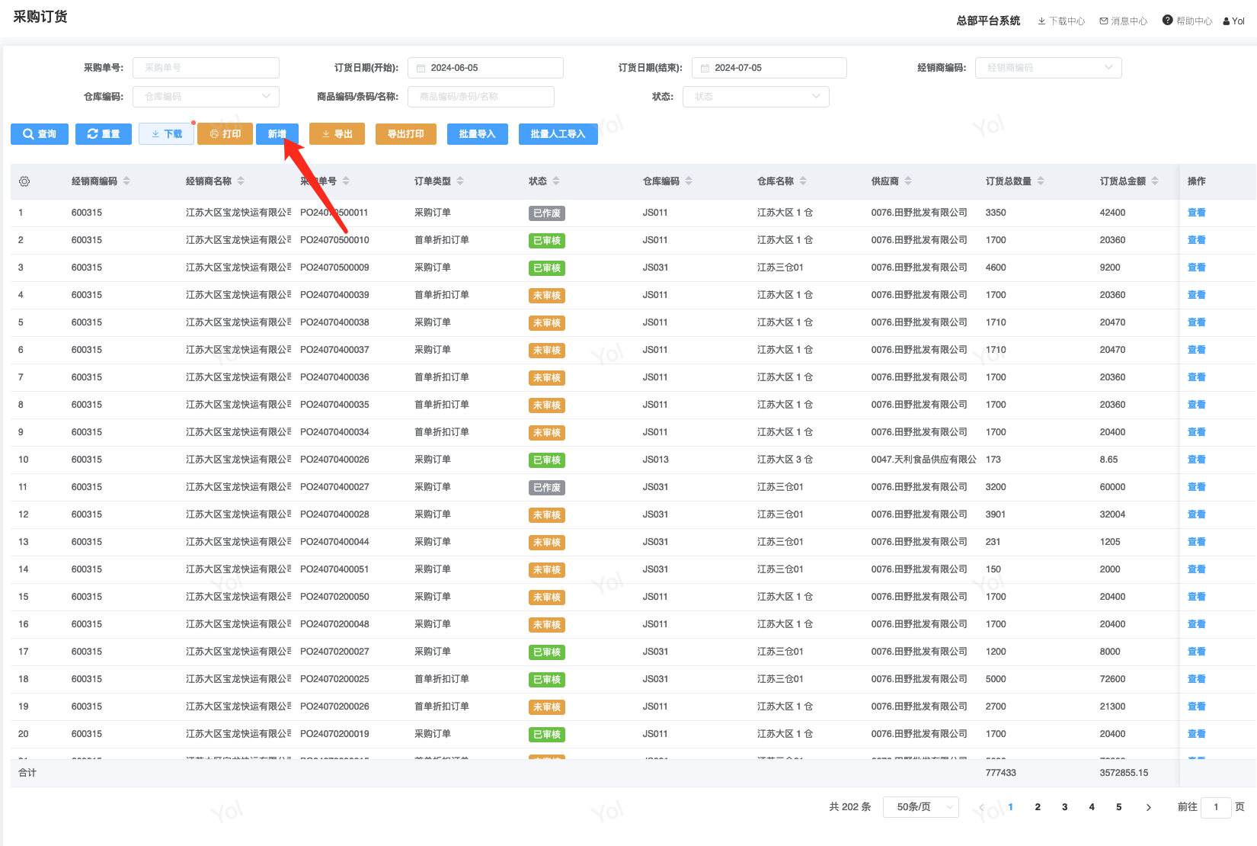Open the 消息中心 message center icon
Viewport: 1257px width, 846px height.
1104,21
